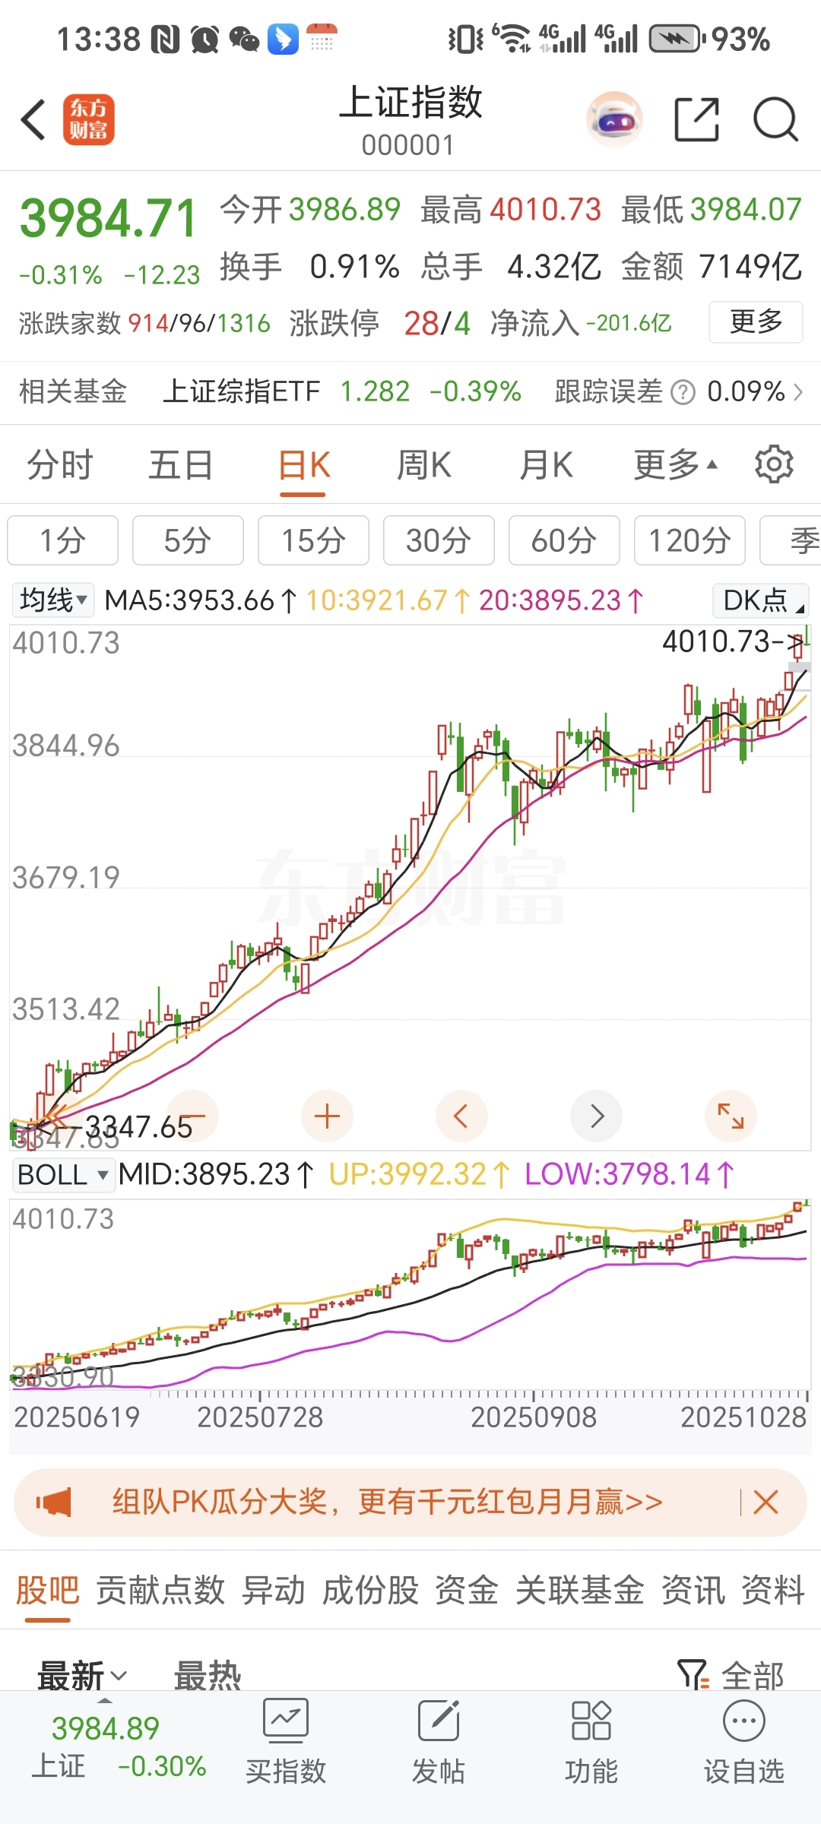This screenshot has width=821, height=1824.
Task: Switch to 贡献点数 tab
Action: pos(160,1590)
